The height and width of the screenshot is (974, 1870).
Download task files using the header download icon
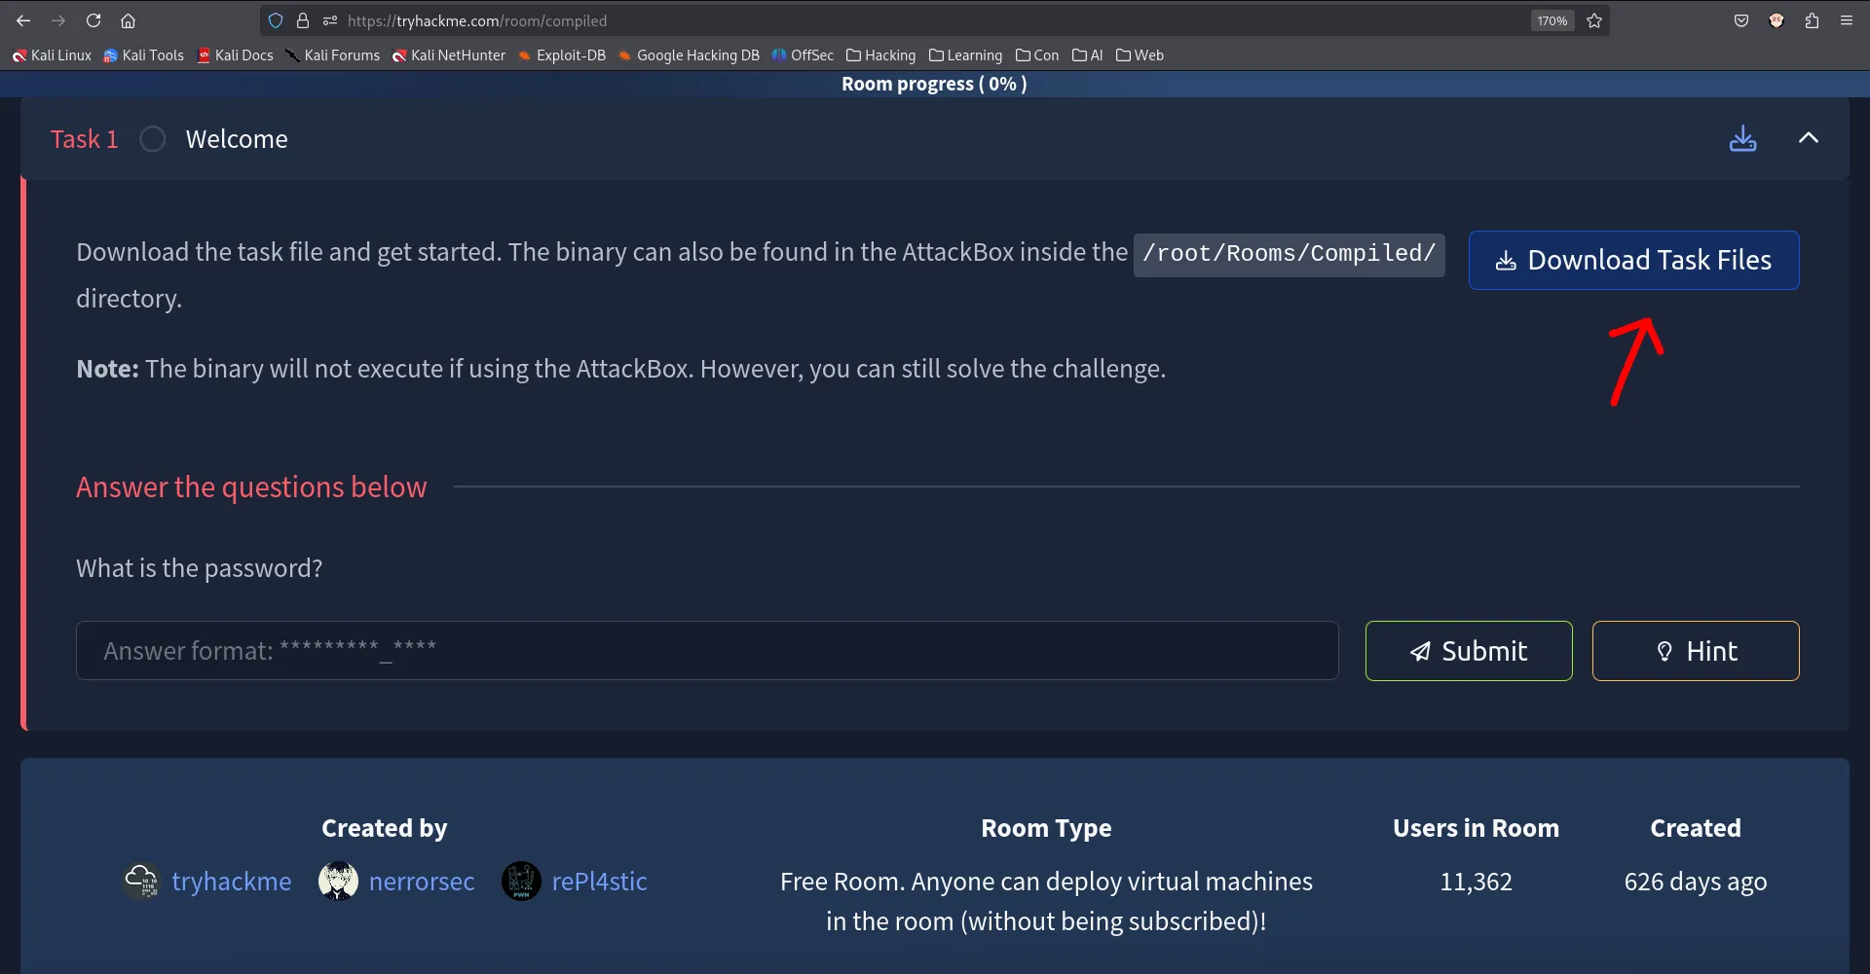(x=1742, y=138)
